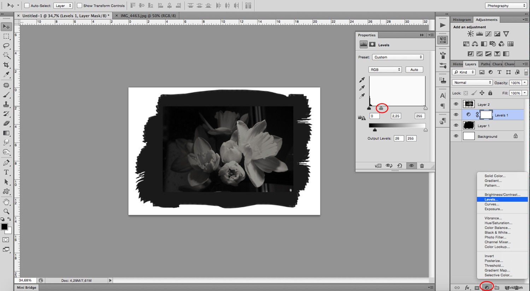The image size is (530, 291).
Task: Select the Hand tool
Action: pyautogui.click(x=6, y=202)
